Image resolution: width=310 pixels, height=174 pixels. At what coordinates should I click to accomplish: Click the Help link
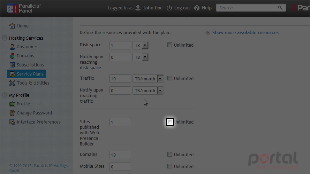[x=206, y=8]
